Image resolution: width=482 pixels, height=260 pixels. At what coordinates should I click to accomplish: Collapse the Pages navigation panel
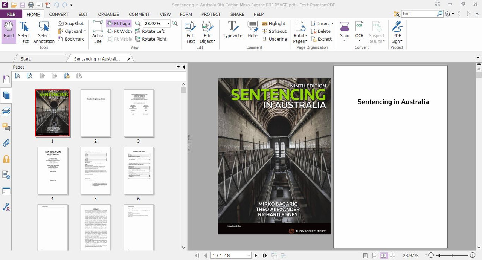coord(184,67)
